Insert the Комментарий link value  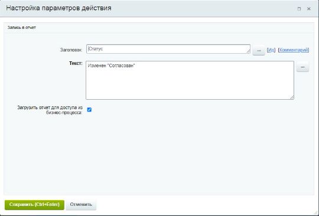tap(294, 50)
